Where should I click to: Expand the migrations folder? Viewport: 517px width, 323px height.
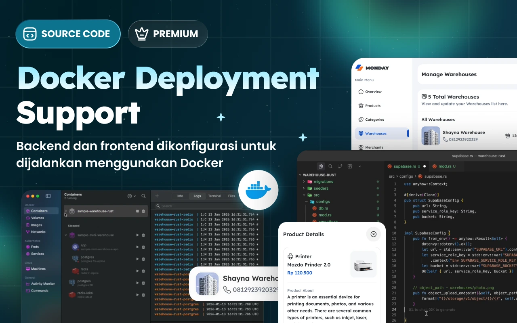coord(304,182)
